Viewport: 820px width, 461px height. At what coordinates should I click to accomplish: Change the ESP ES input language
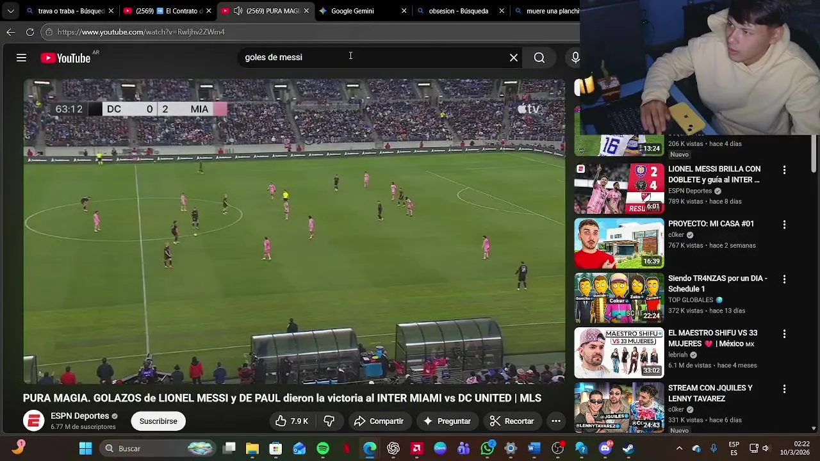[734, 448]
